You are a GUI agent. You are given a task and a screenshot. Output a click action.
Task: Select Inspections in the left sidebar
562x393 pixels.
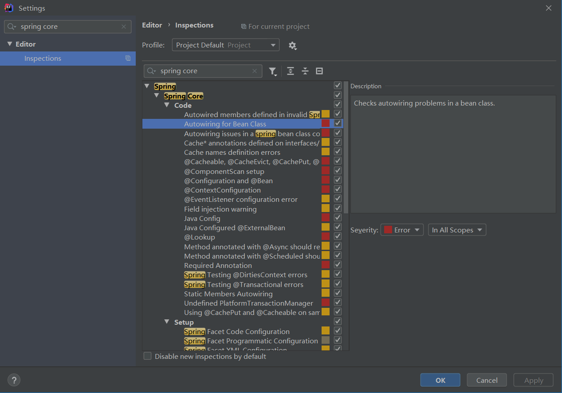click(x=43, y=58)
